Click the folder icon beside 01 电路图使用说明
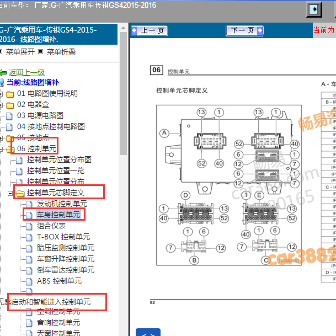Viewport: 336px width, 336px height. tap(10, 94)
